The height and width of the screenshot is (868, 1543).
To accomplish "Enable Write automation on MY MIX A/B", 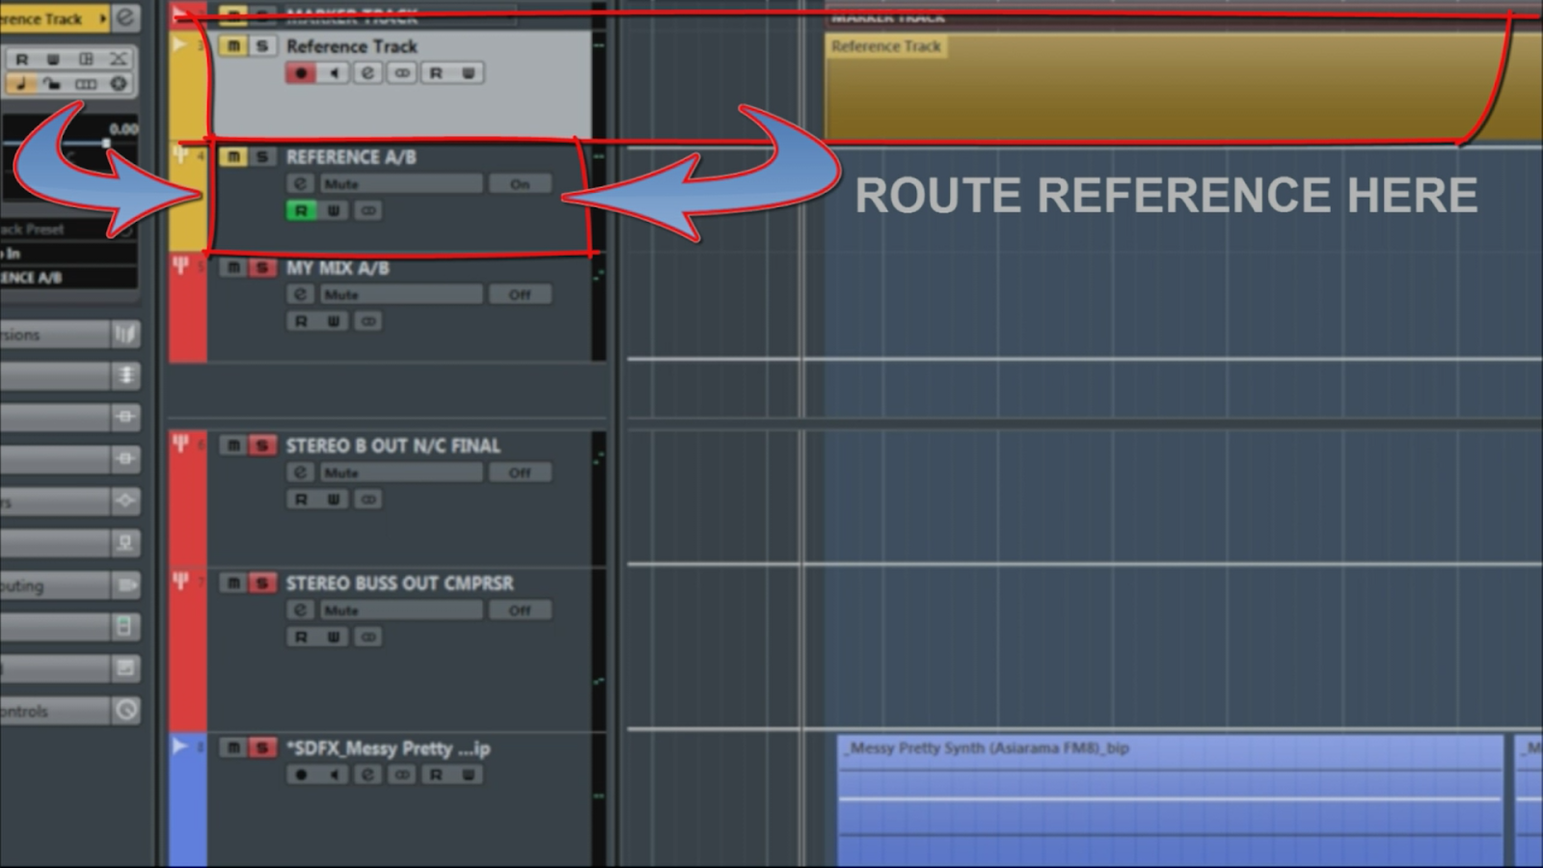I will click(334, 321).
